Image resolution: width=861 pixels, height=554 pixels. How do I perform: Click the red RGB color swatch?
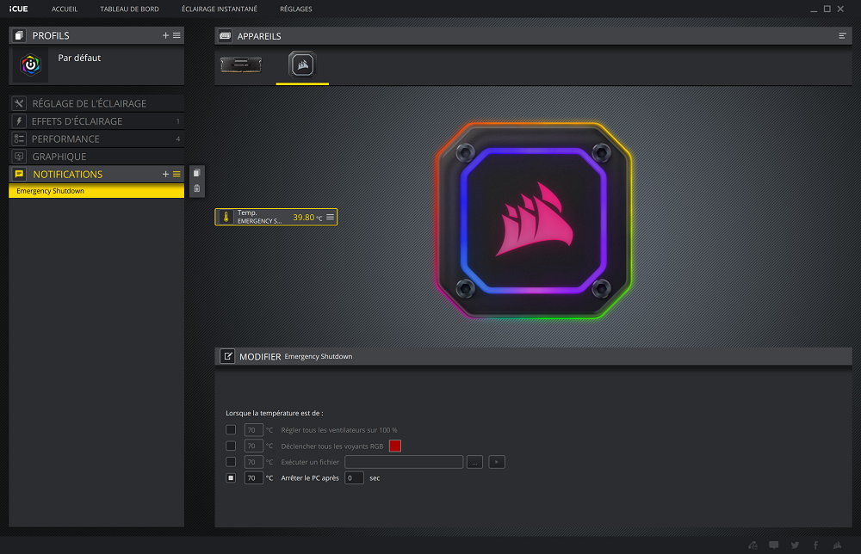pyautogui.click(x=395, y=446)
